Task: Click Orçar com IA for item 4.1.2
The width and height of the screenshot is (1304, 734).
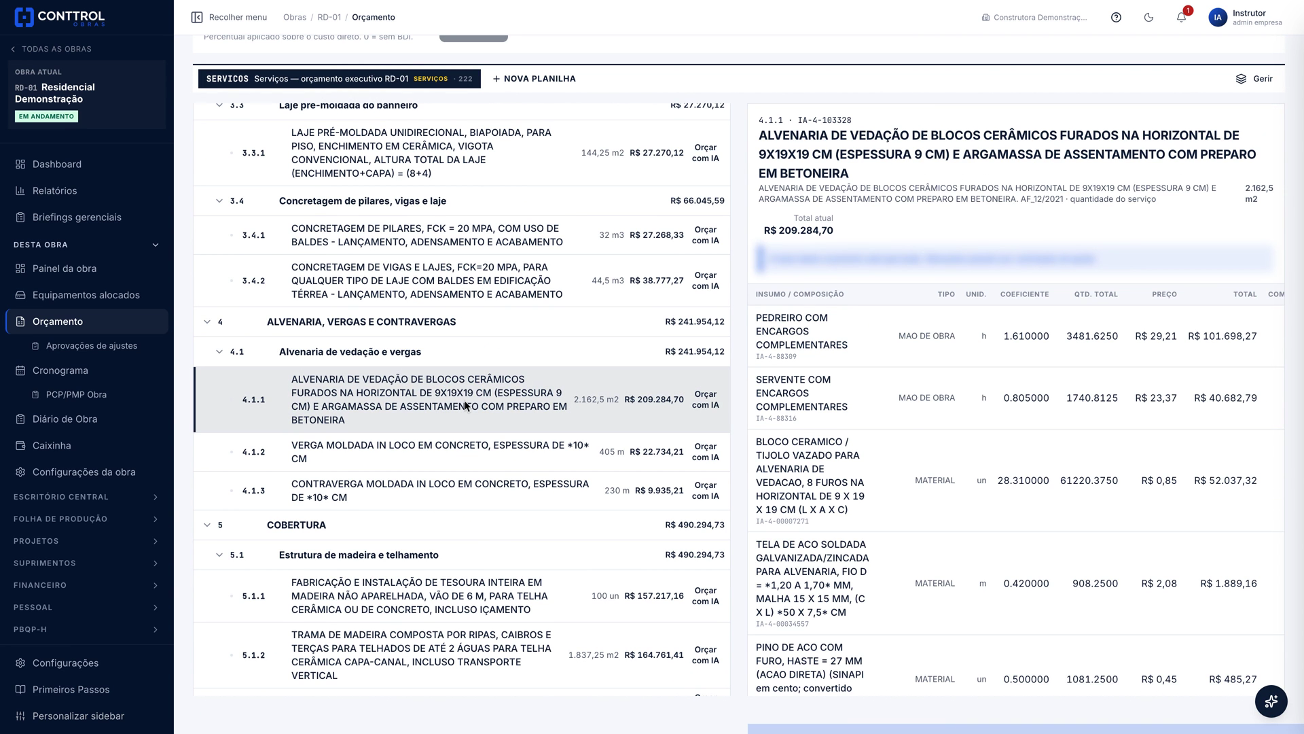Action: click(705, 452)
